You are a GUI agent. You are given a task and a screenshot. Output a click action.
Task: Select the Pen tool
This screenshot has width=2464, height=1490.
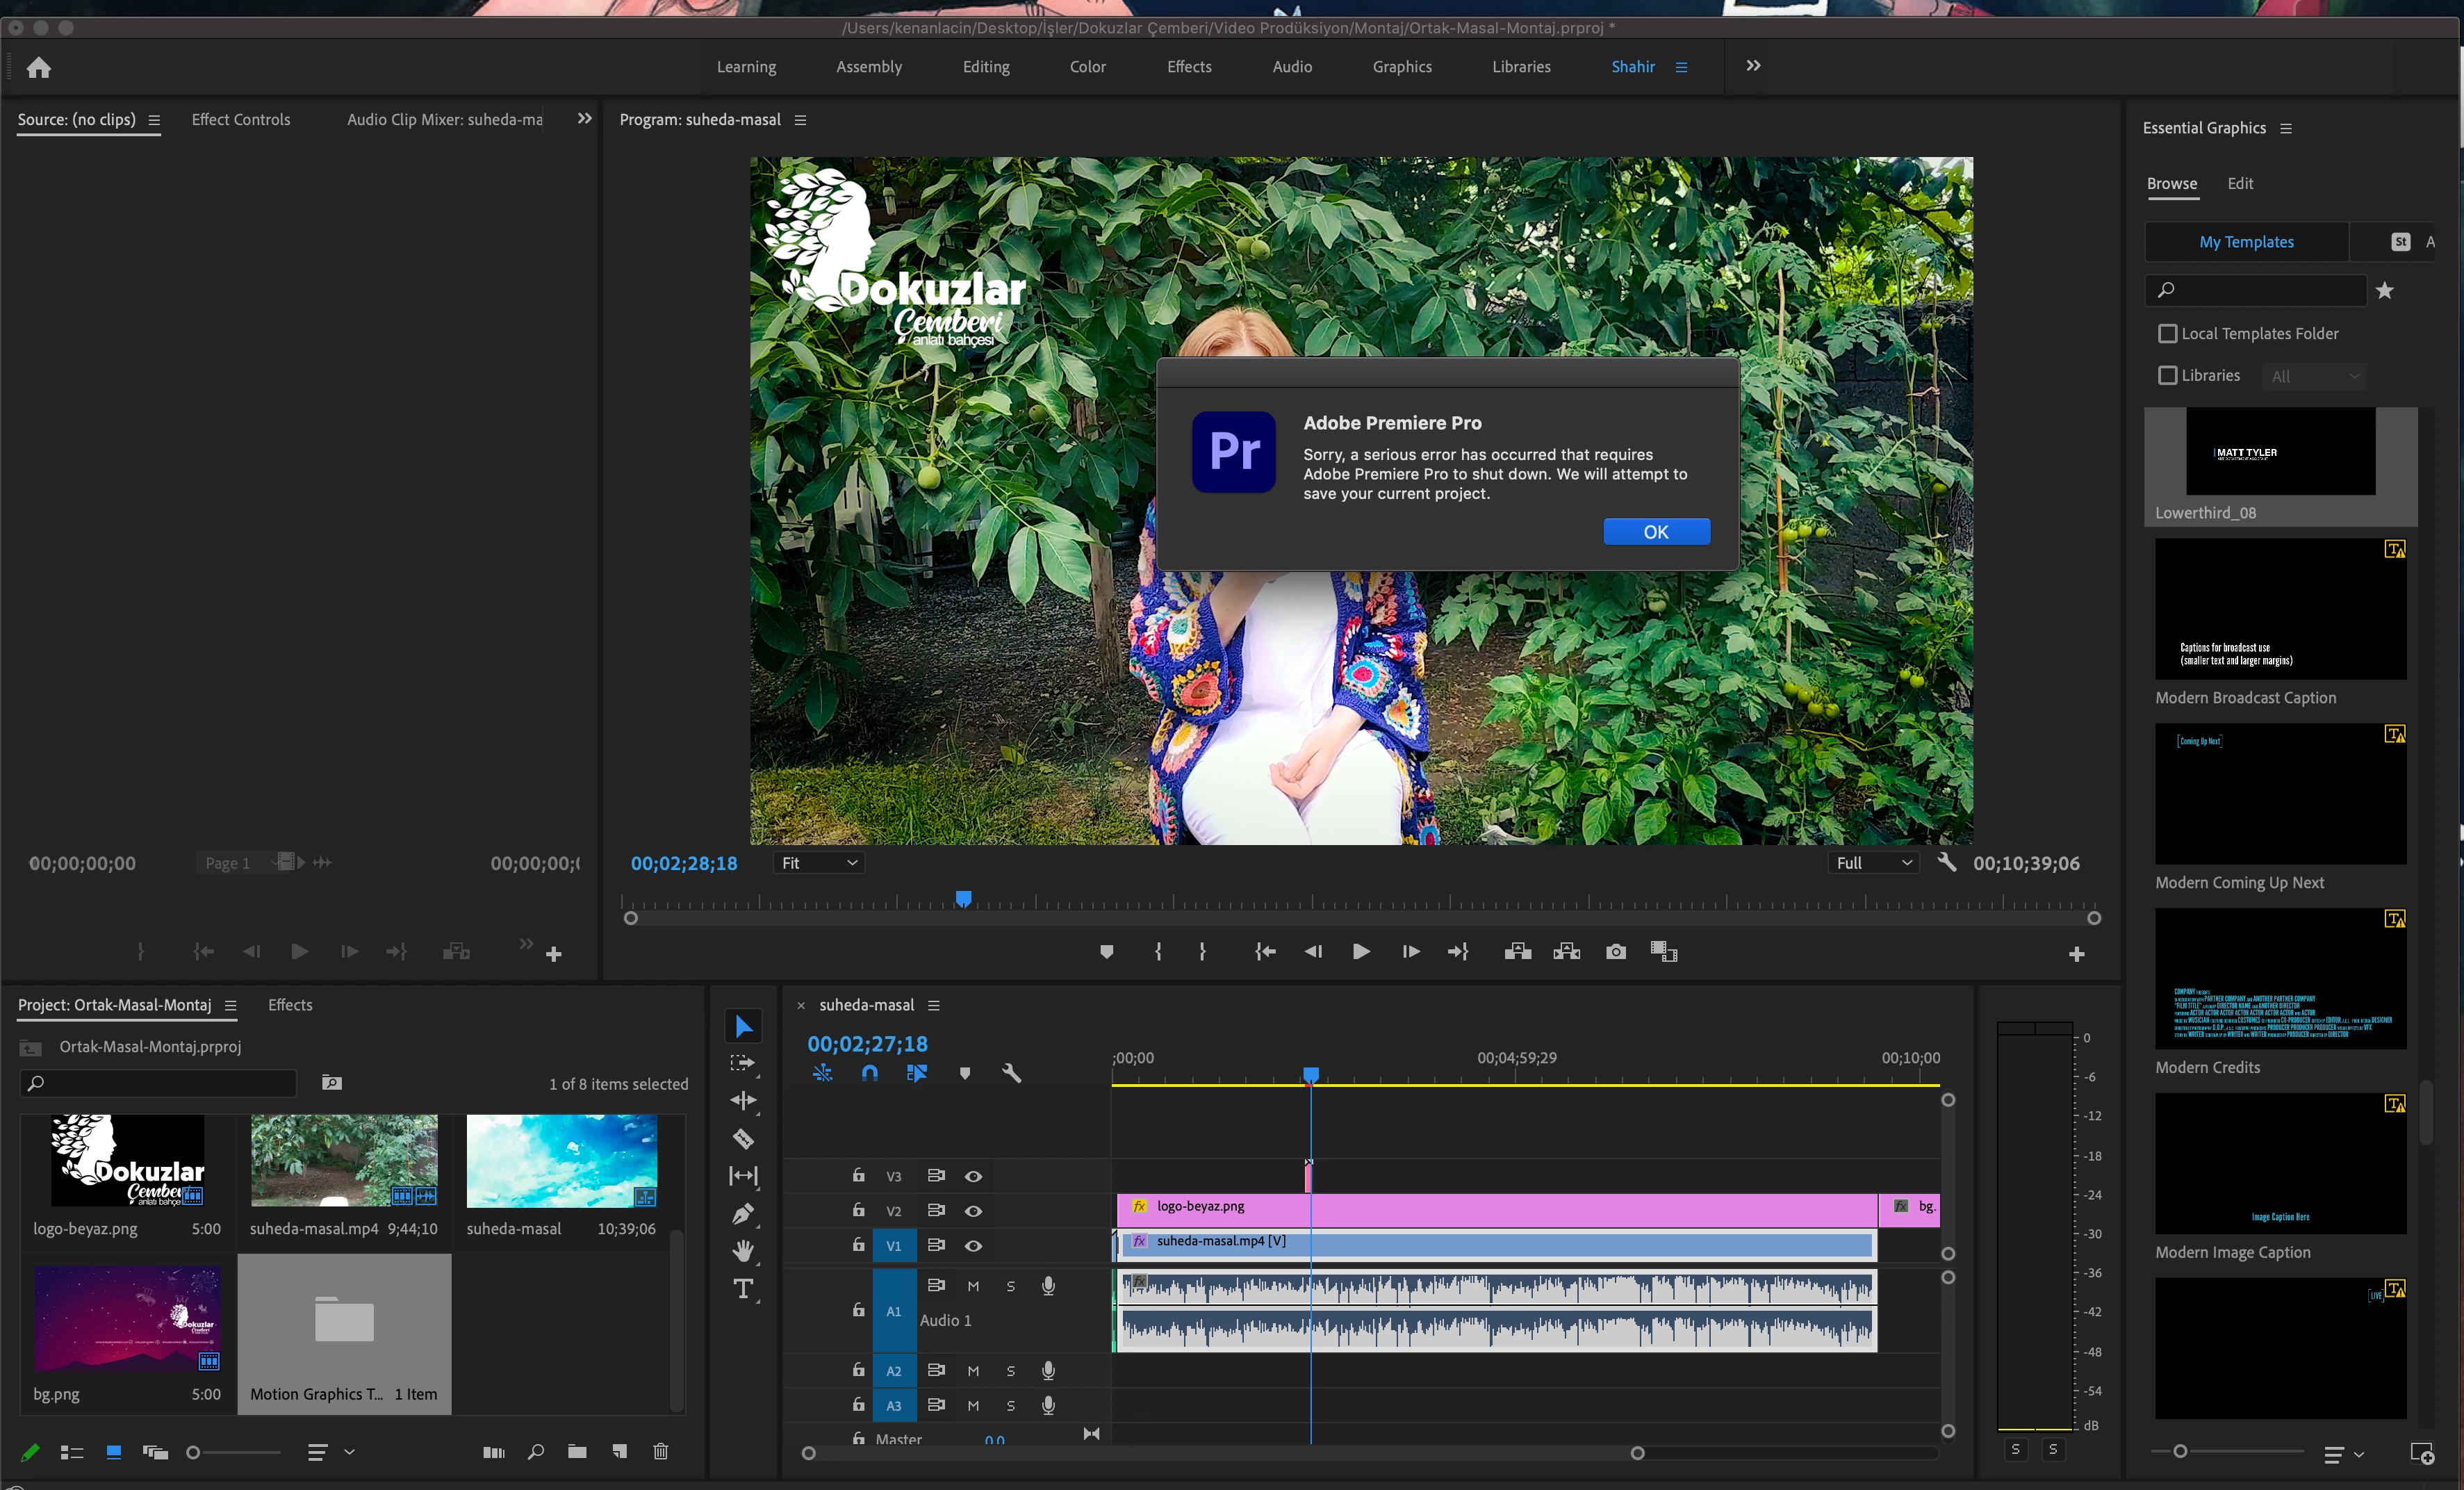743,1214
